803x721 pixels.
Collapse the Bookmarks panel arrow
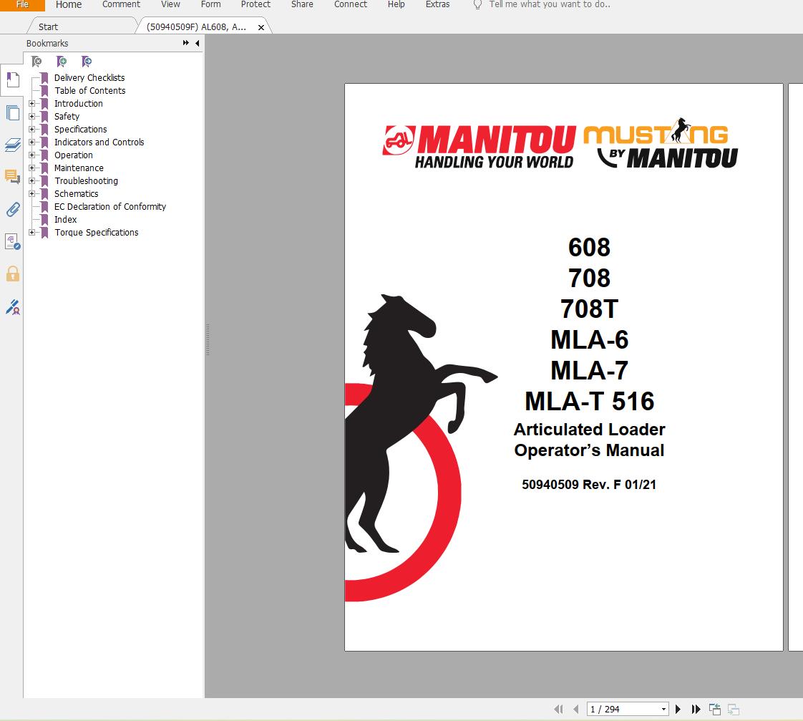click(197, 43)
